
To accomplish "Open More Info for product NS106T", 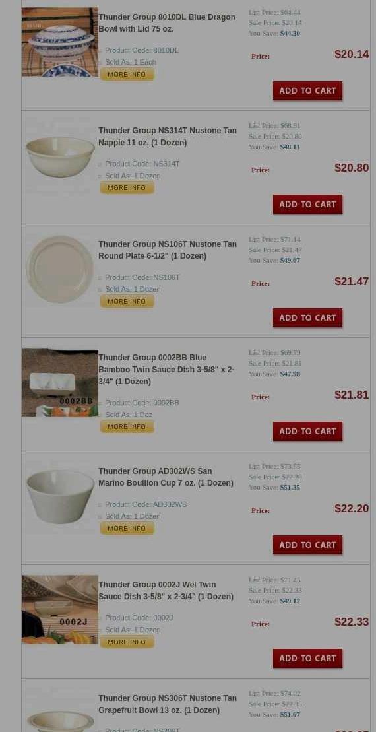I will coord(127,301).
